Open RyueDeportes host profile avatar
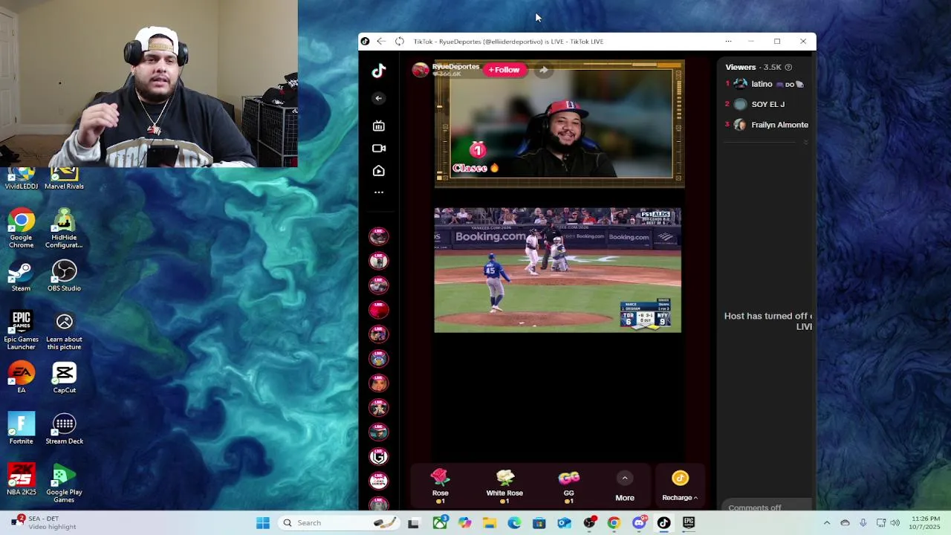 click(x=421, y=70)
